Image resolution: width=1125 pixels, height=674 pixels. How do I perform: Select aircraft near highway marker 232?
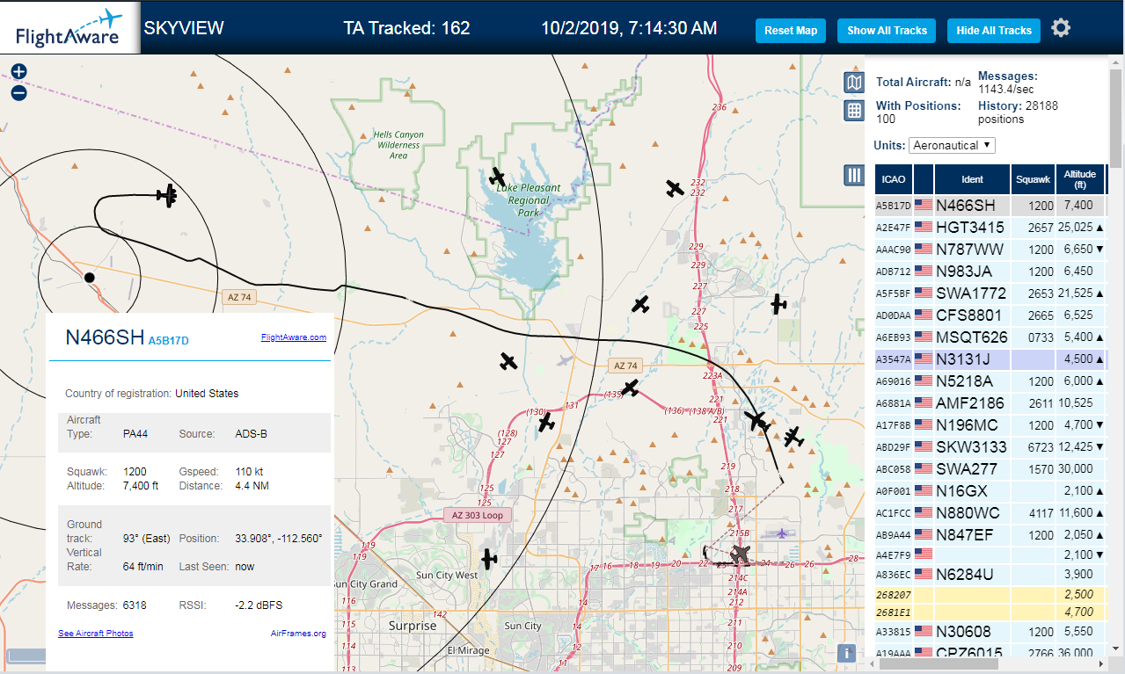click(x=675, y=188)
